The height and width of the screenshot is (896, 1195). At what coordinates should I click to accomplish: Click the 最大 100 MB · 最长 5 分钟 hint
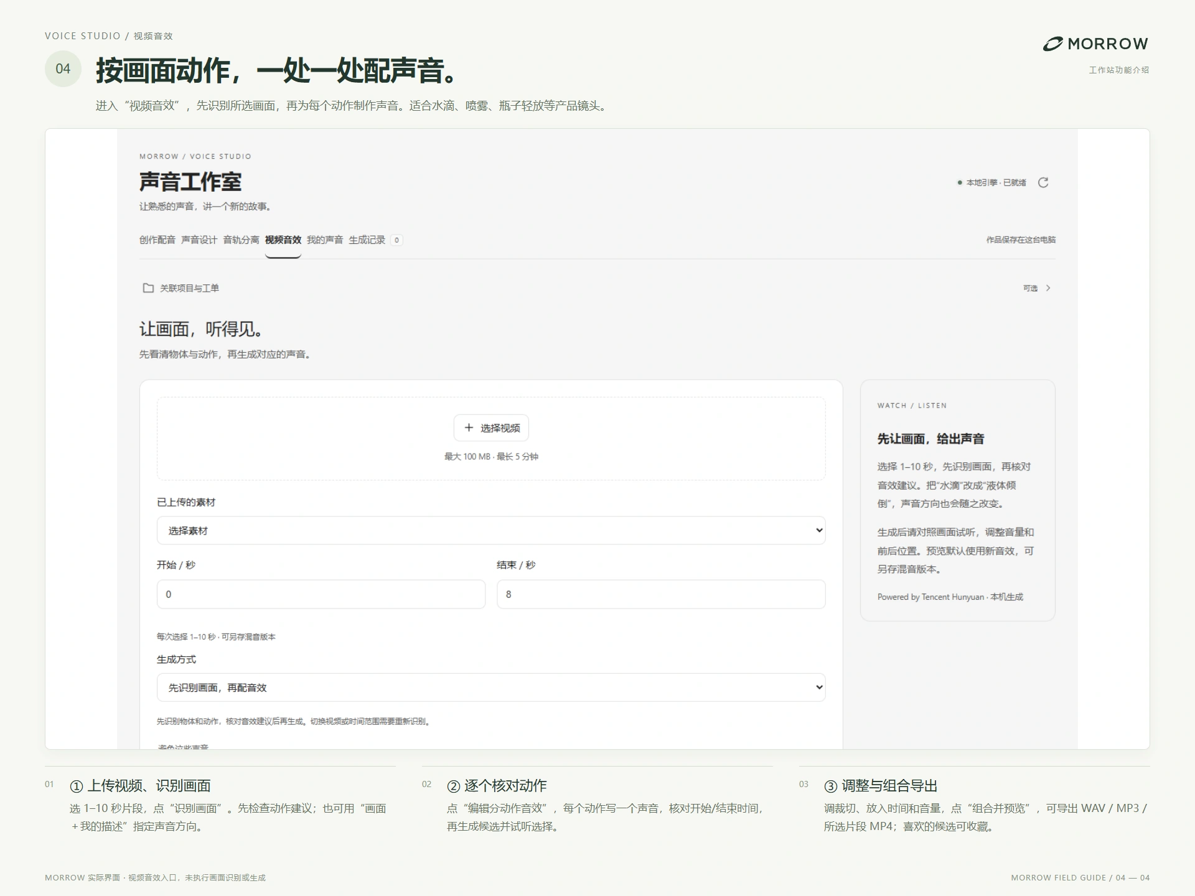coord(491,457)
